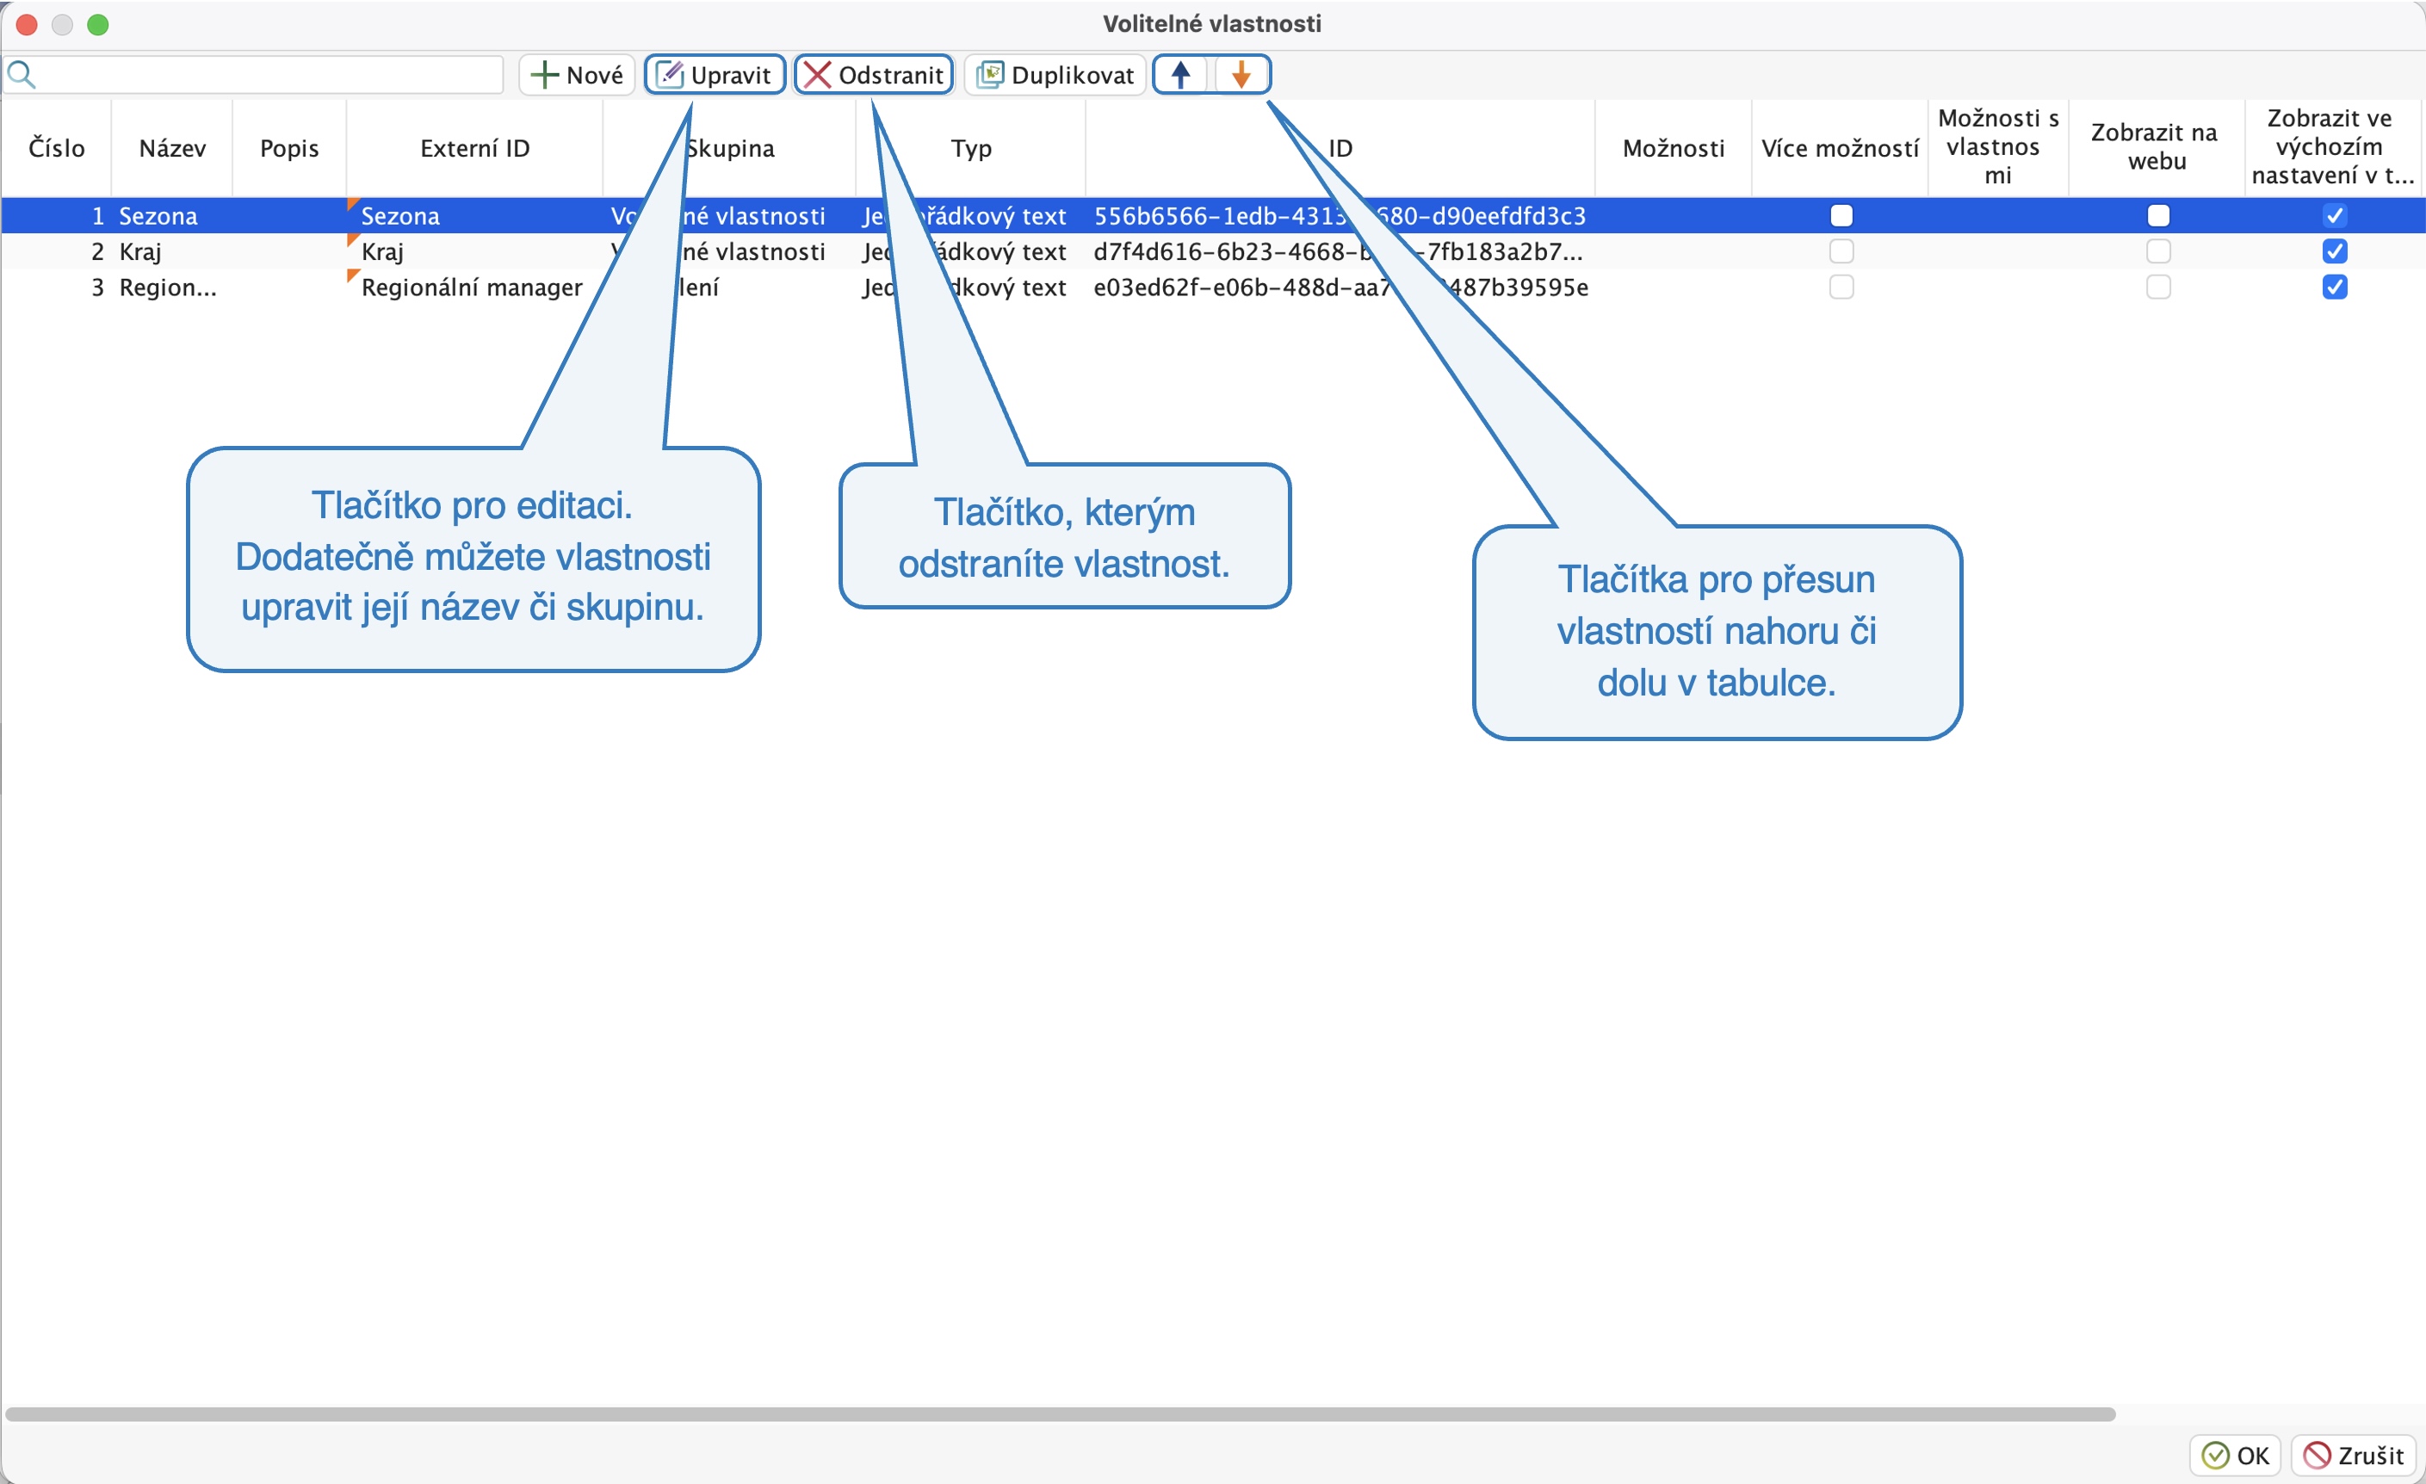Toggle Zobrazit na webu for the Regionální manager row
Screen dimensions: 2426x1484
pyautogui.click(x=2158, y=287)
